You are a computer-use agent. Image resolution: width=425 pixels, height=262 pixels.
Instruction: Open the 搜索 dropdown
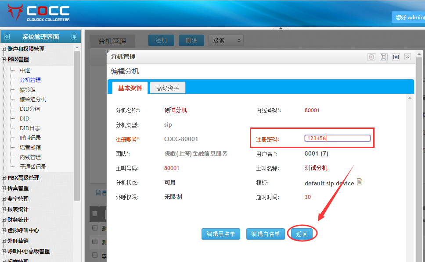(226, 40)
